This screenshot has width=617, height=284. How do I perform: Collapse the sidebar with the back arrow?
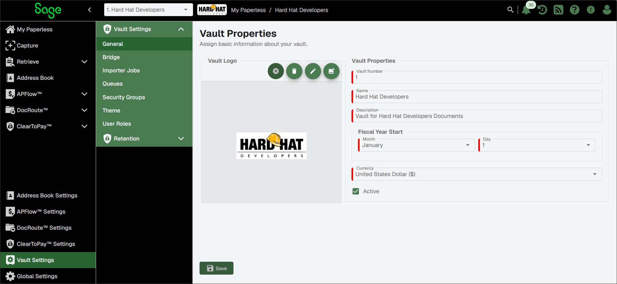click(90, 10)
